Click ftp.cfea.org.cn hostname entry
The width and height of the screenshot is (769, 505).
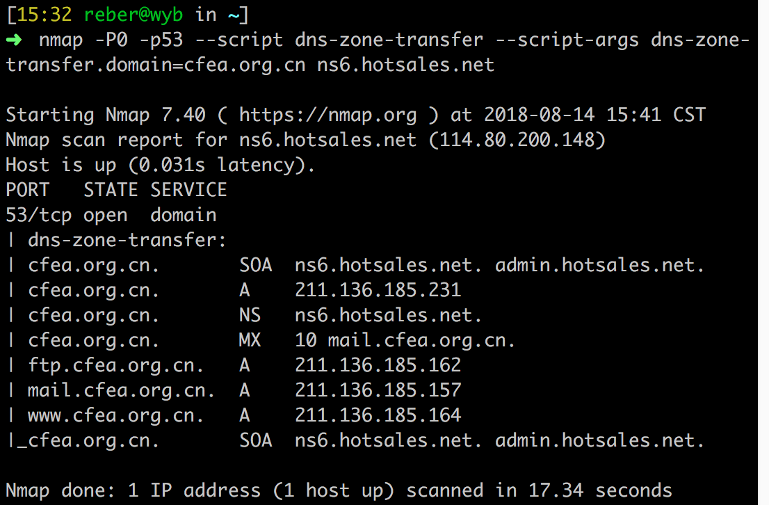115,366
